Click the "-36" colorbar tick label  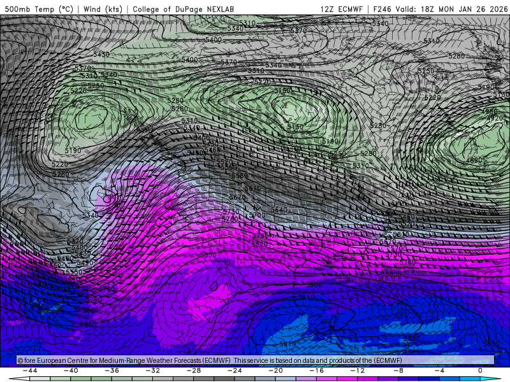pyautogui.click(x=112, y=371)
